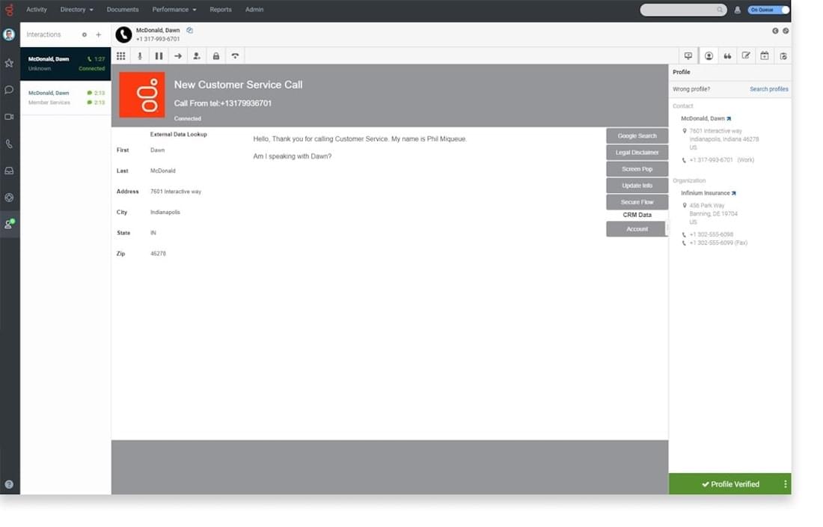Screen dimensions: 823x527
Task: Click the Search profiles link
Action: click(768, 88)
